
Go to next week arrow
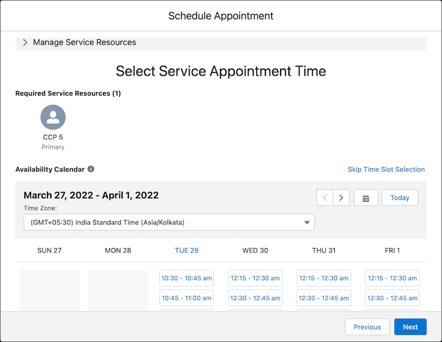[x=341, y=198]
